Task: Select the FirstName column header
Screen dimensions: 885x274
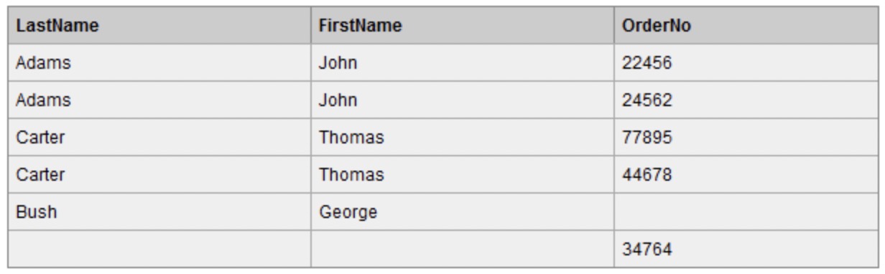Action: [461, 26]
